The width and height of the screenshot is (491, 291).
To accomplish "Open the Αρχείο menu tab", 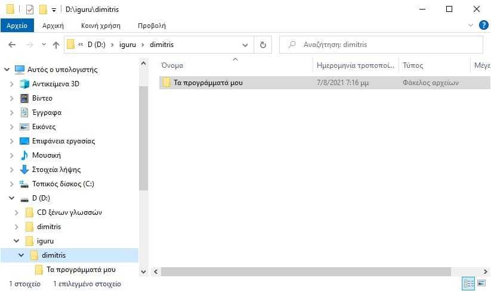I will [17, 26].
